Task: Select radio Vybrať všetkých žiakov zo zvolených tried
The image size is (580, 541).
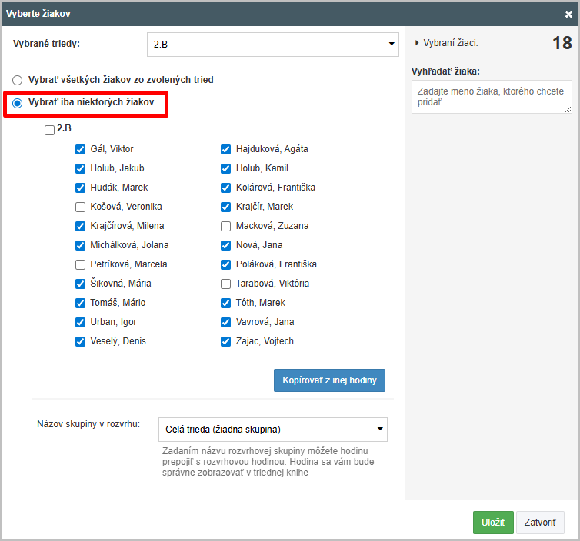Action: 18,80
